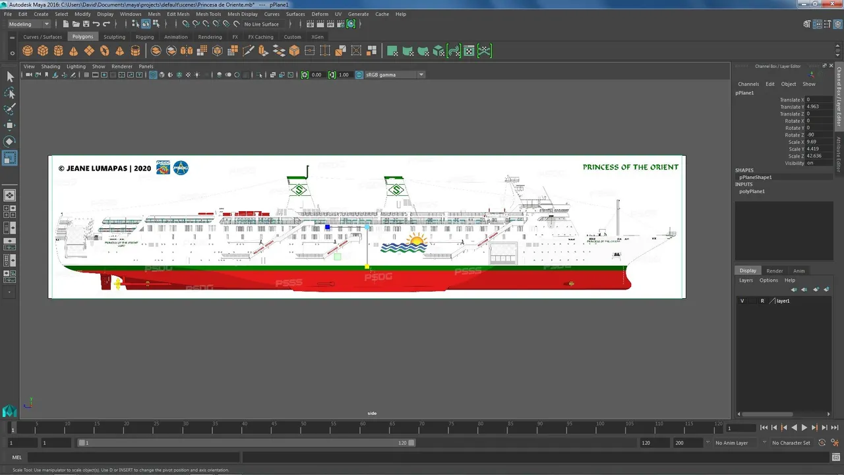Switch to the Render layer tab
The width and height of the screenshot is (844, 475).
[x=775, y=270]
